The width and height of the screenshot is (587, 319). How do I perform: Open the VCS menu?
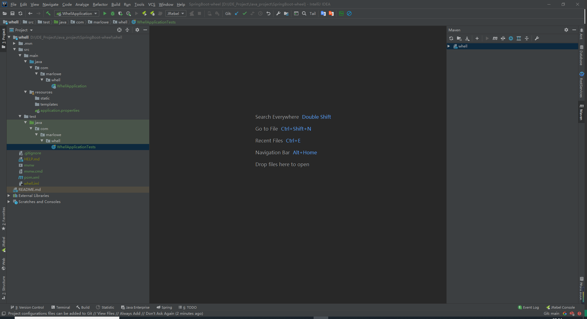click(152, 4)
